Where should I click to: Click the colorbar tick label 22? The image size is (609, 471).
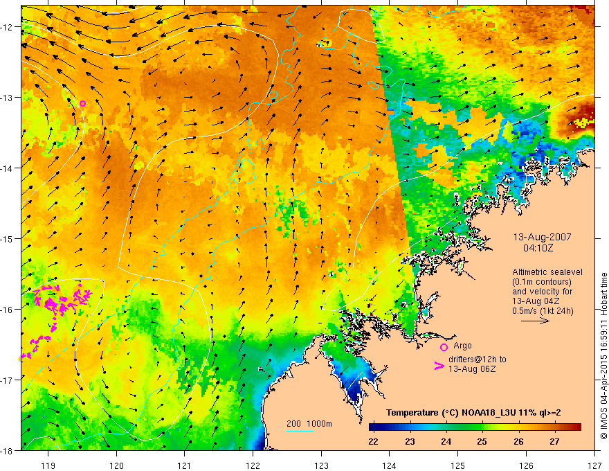373,441
